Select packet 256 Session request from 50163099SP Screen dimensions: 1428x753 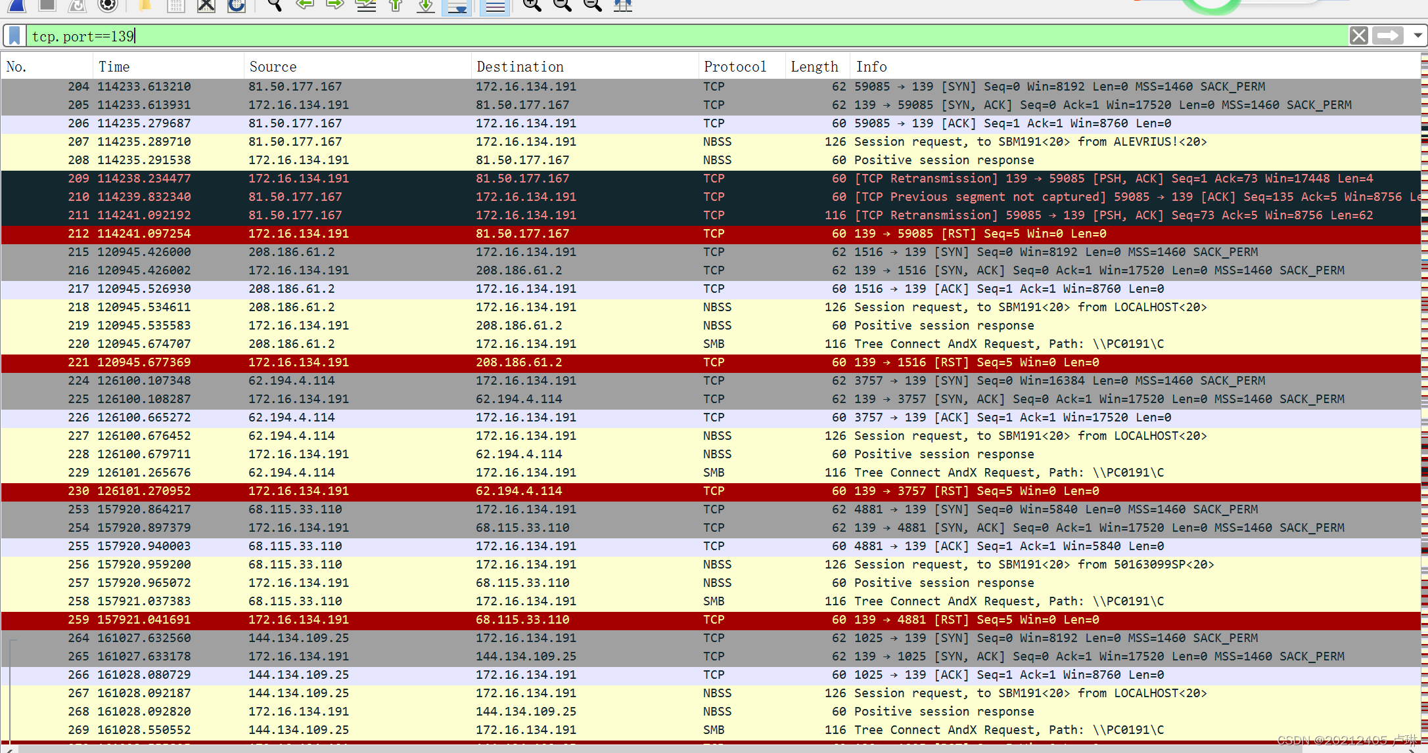[710, 565]
